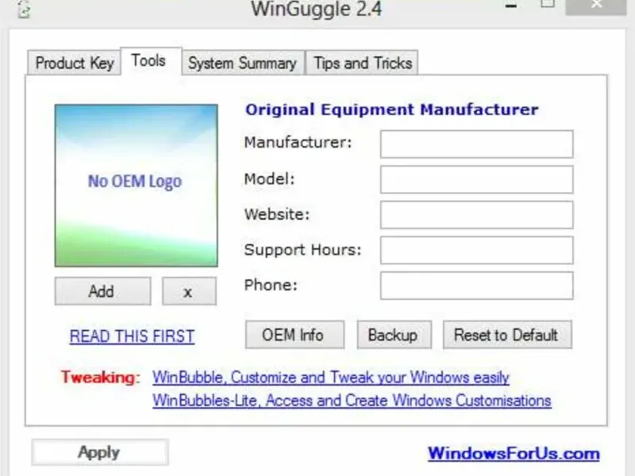Image resolution: width=635 pixels, height=476 pixels.
Task: Click the No OEM Logo preview image
Action: pyautogui.click(x=136, y=186)
